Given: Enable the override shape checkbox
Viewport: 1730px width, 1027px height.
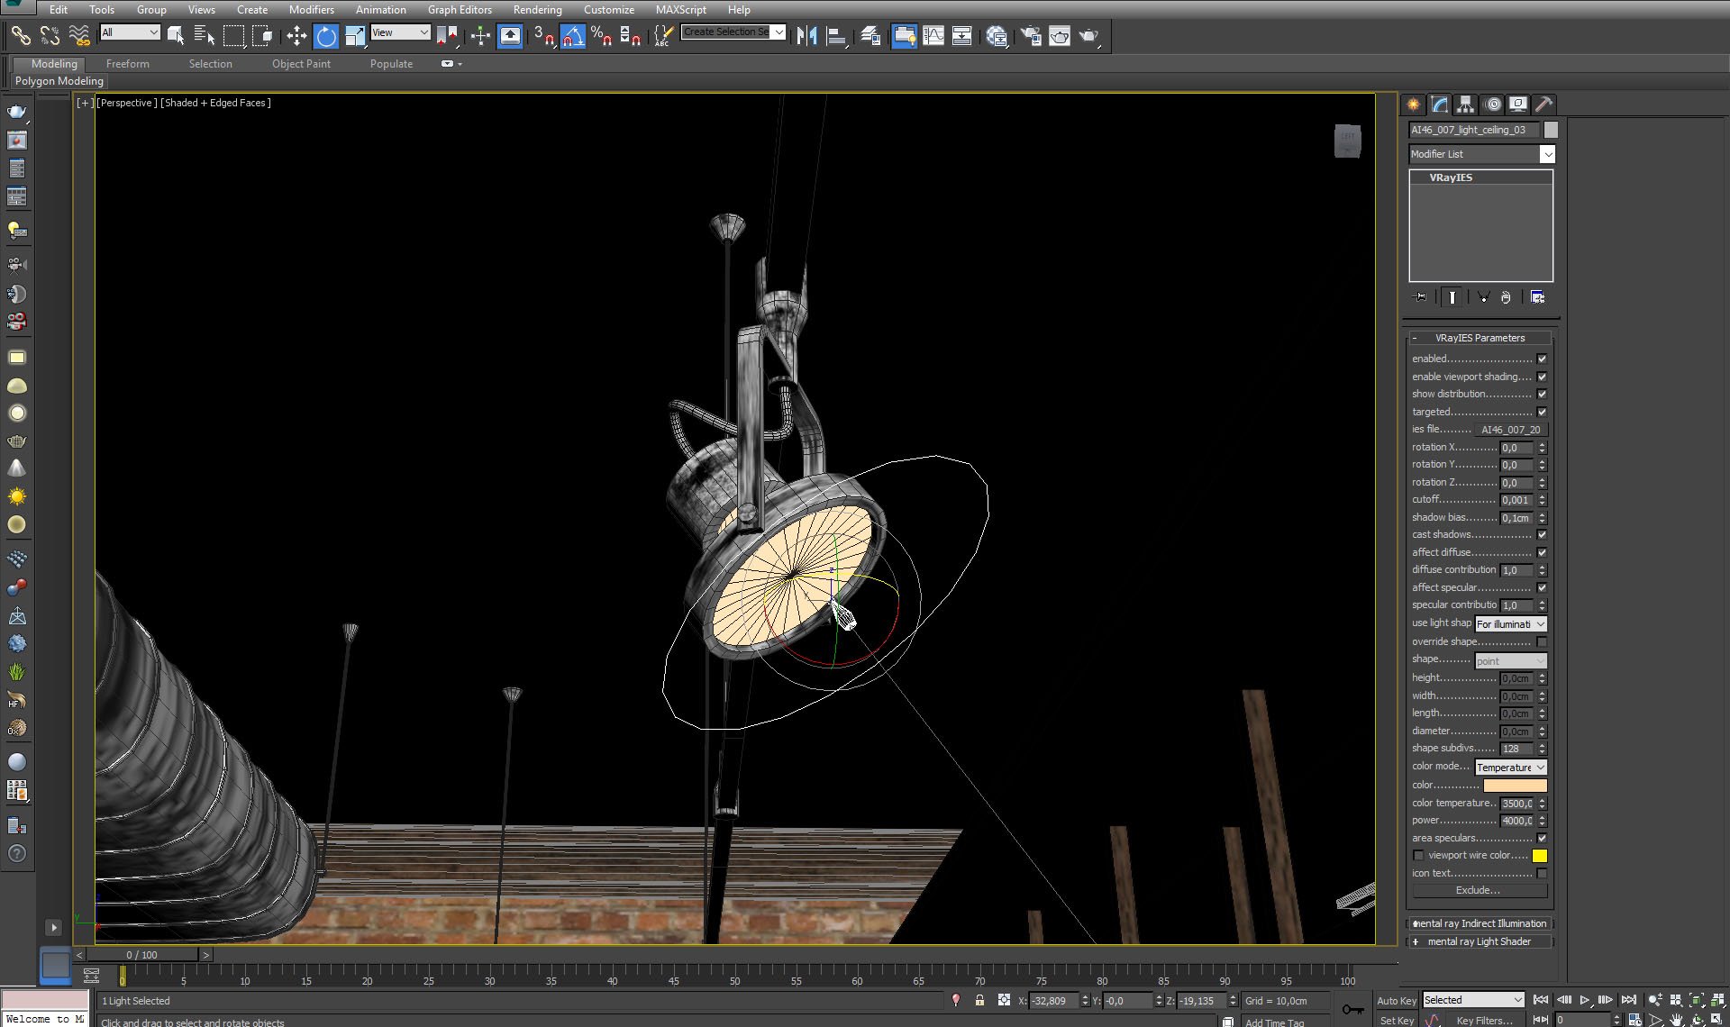Looking at the screenshot, I should (x=1542, y=642).
